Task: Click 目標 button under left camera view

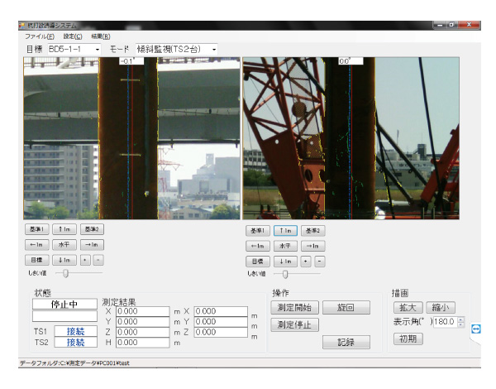Action: coord(36,260)
